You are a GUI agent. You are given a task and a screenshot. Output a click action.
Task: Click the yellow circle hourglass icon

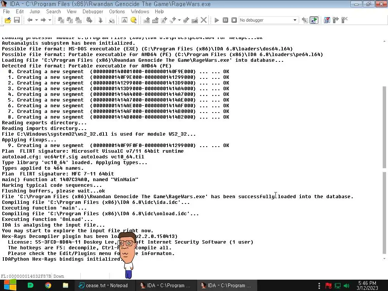(133, 20)
